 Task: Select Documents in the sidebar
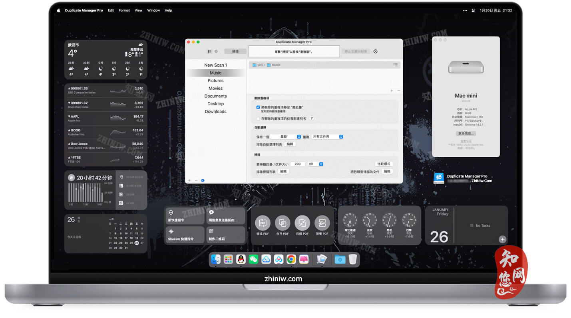coord(215,96)
